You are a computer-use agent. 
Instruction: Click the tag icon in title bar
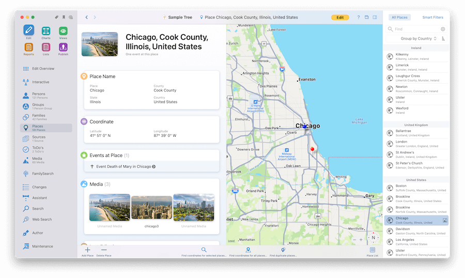[57, 17]
